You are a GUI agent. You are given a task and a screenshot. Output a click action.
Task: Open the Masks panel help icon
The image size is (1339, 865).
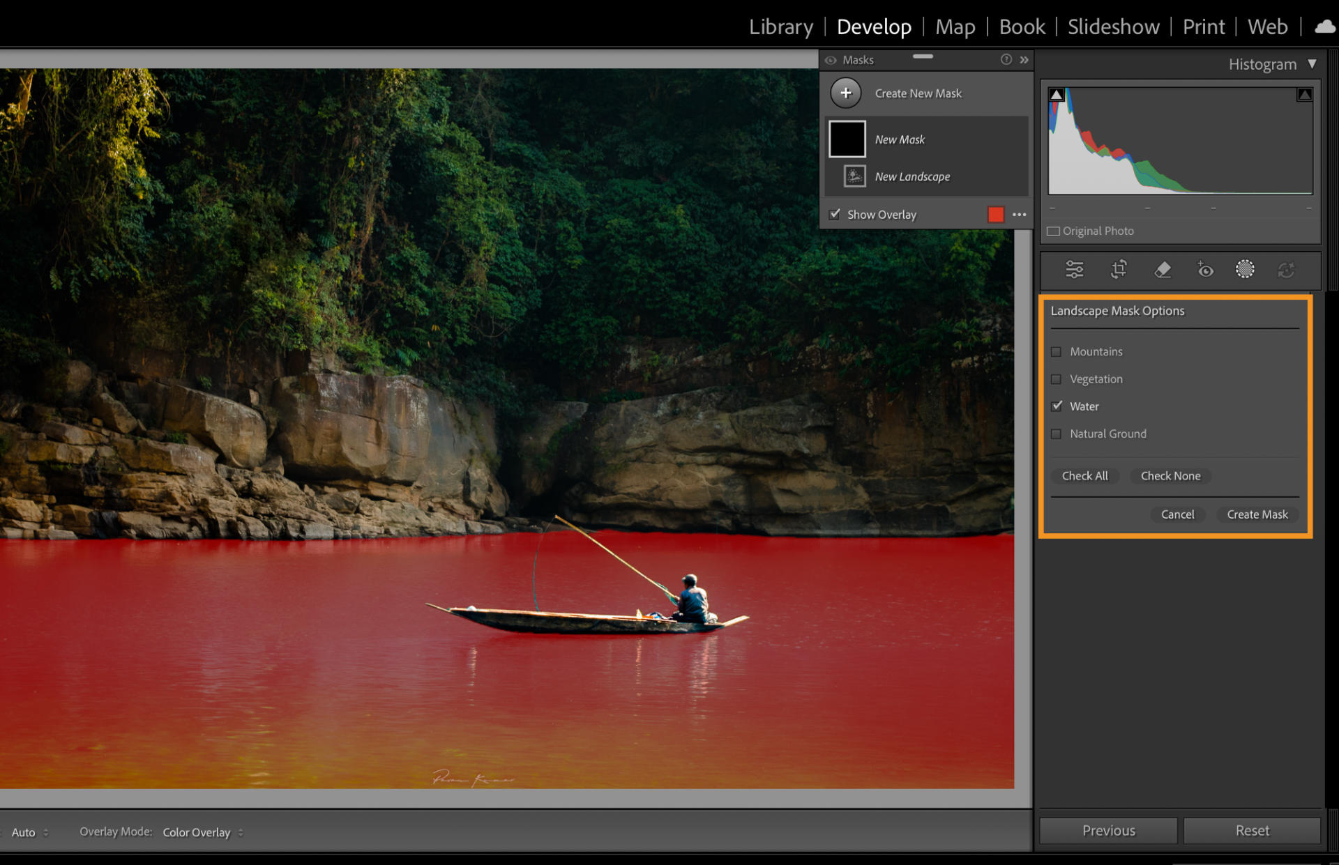click(1006, 59)
